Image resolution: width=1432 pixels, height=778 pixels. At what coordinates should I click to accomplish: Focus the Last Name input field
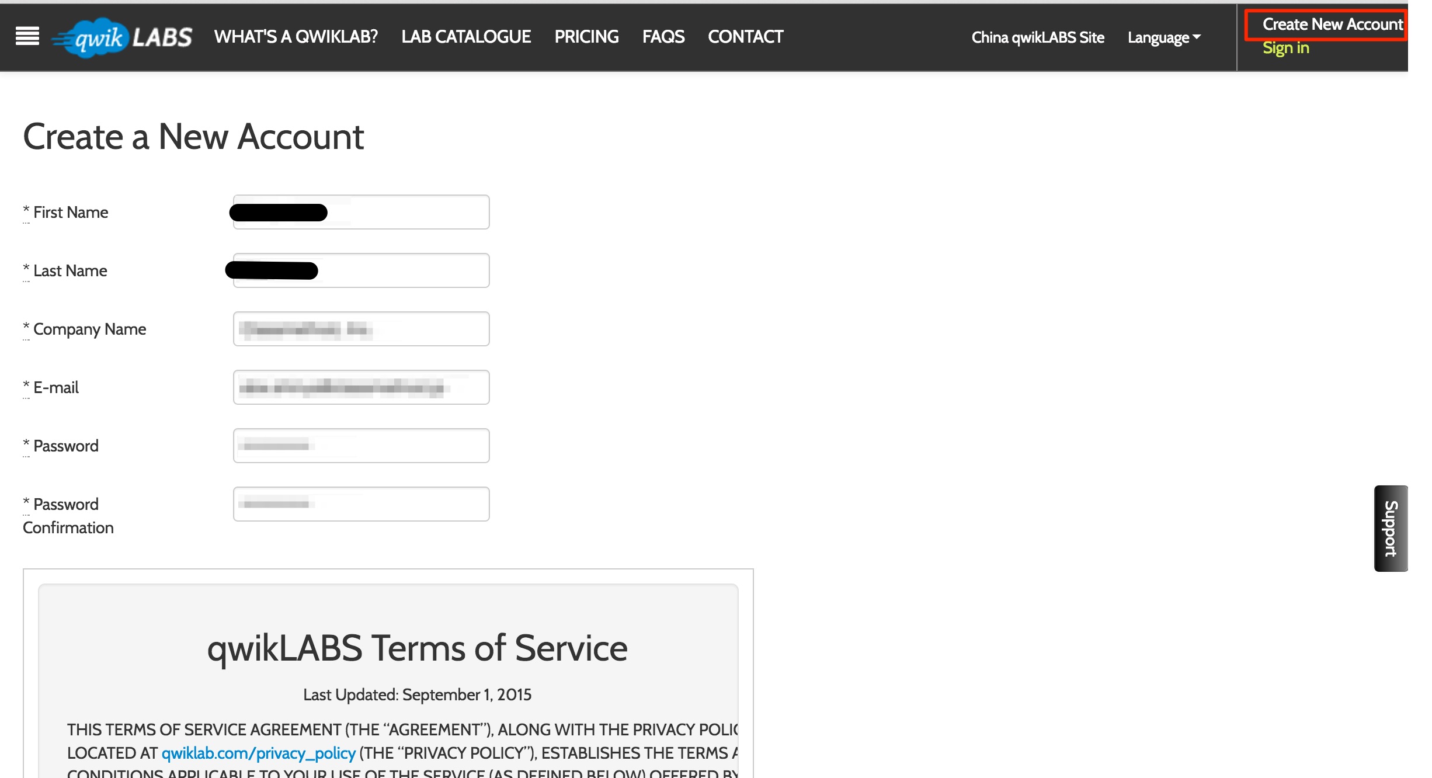coord(361,270)
